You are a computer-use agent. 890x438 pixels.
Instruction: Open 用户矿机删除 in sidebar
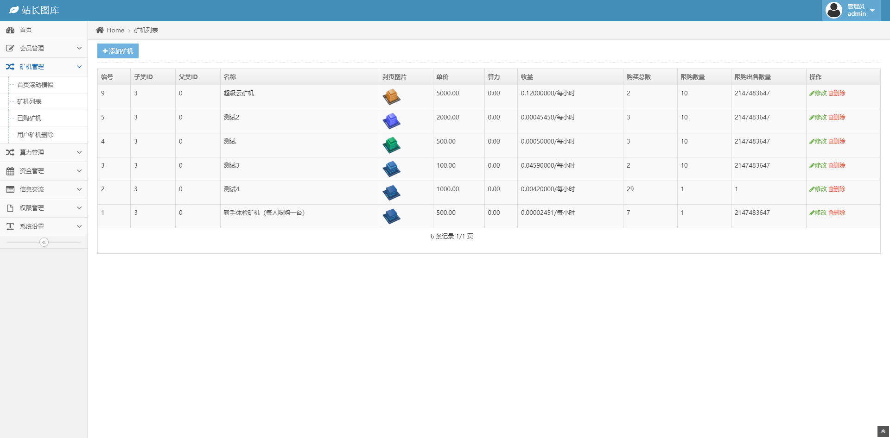pos(35,135)
